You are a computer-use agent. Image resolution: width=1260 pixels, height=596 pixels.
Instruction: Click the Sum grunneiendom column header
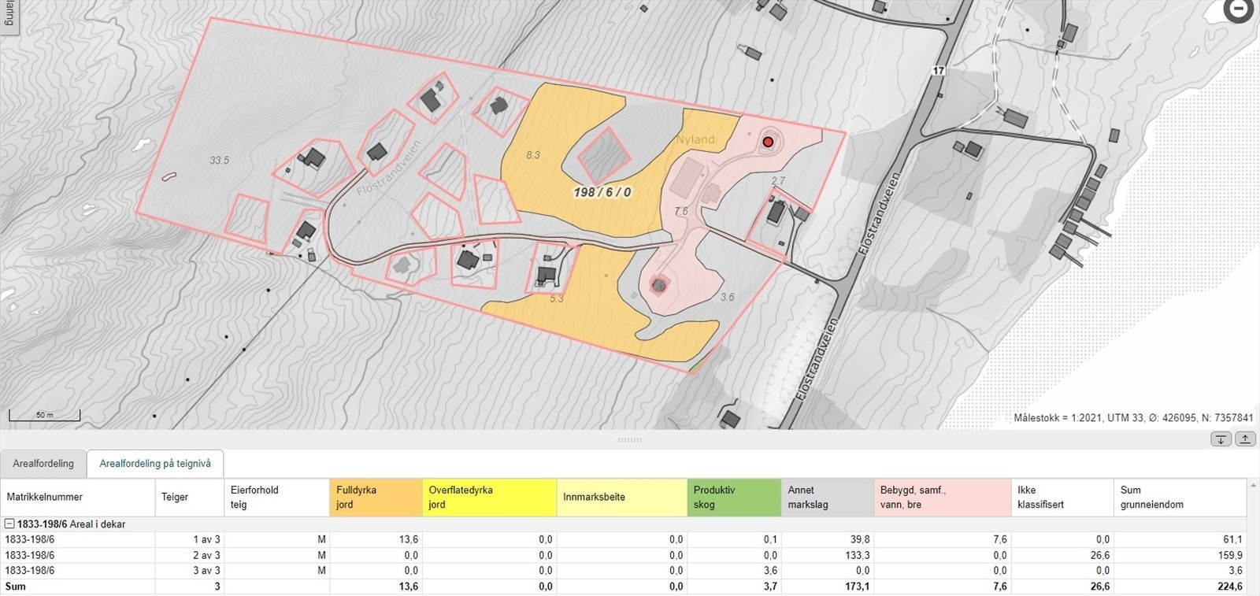(x=1180, y=497)
